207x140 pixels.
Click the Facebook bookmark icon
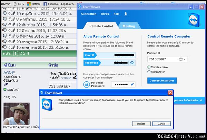click(x=45, y=4)
